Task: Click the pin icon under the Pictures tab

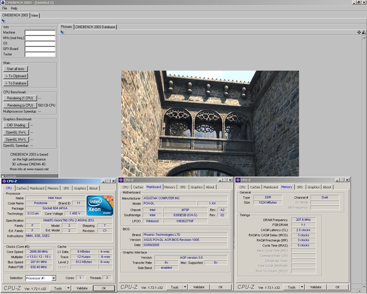Action: (x=62, y=32)
